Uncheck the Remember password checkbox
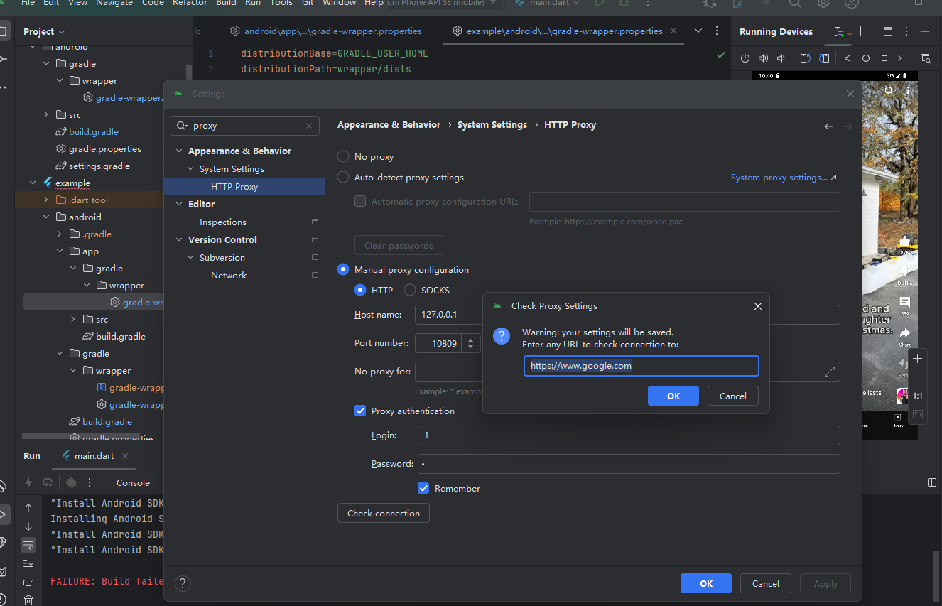This screenshot has width=942, height=606. click(x=423, y=488)
